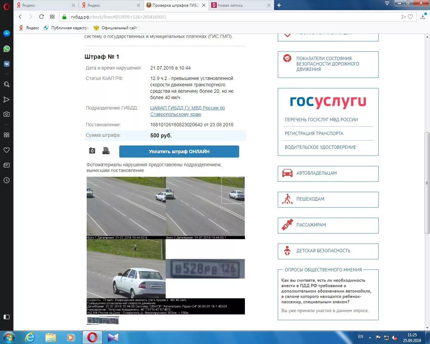Send page to My Flow icon
This screenshot has width=430, height=344.
tap(403, 17)
